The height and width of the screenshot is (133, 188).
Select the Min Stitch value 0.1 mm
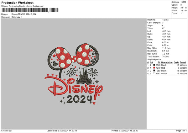[x=166, y=51]
